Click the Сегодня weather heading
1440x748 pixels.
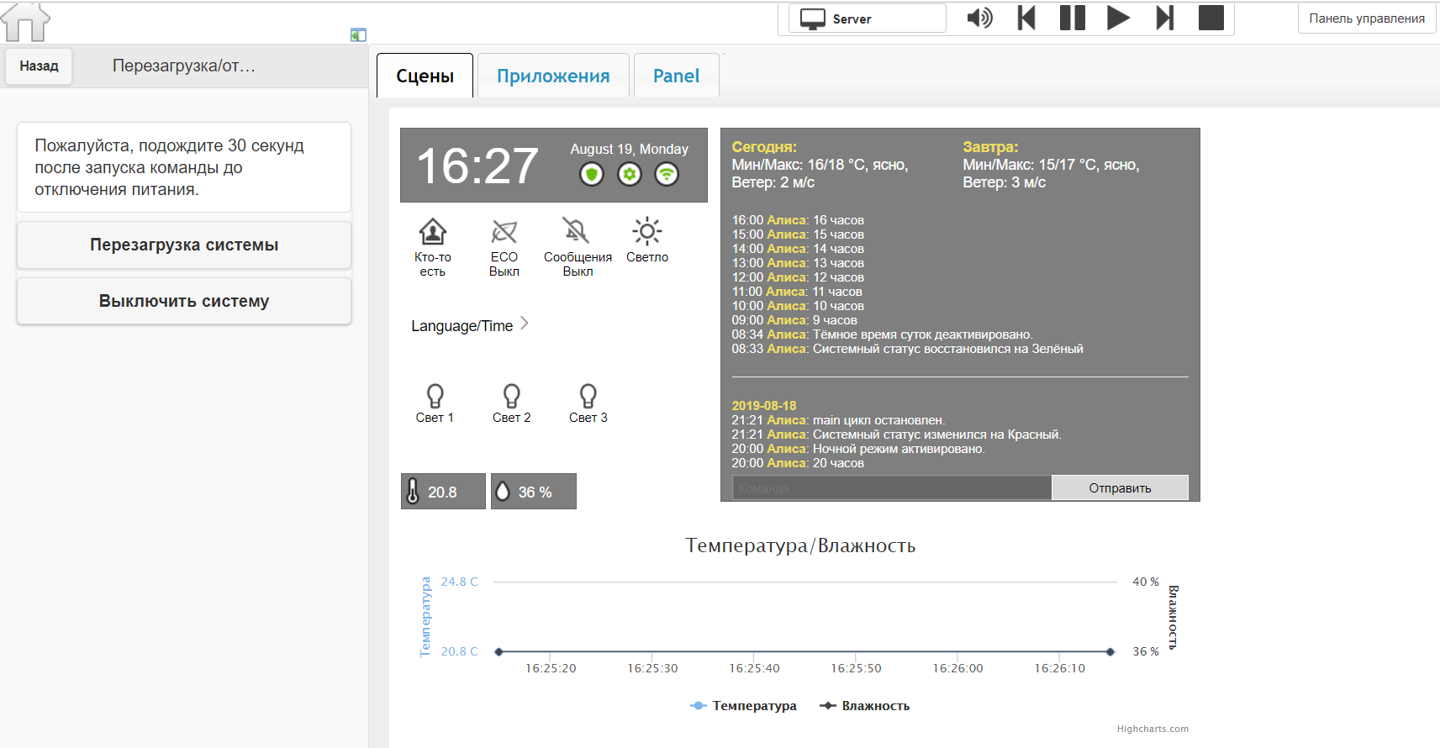(x=764, y=147)
